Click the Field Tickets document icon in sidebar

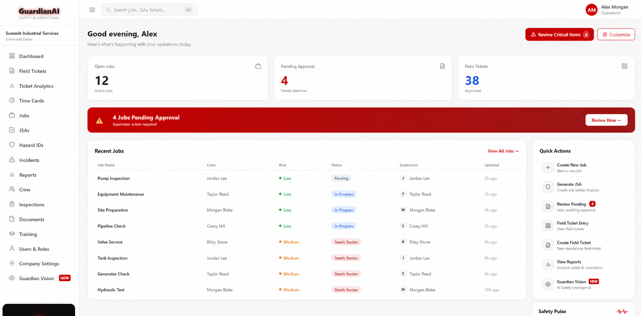(x=12, y=71)
